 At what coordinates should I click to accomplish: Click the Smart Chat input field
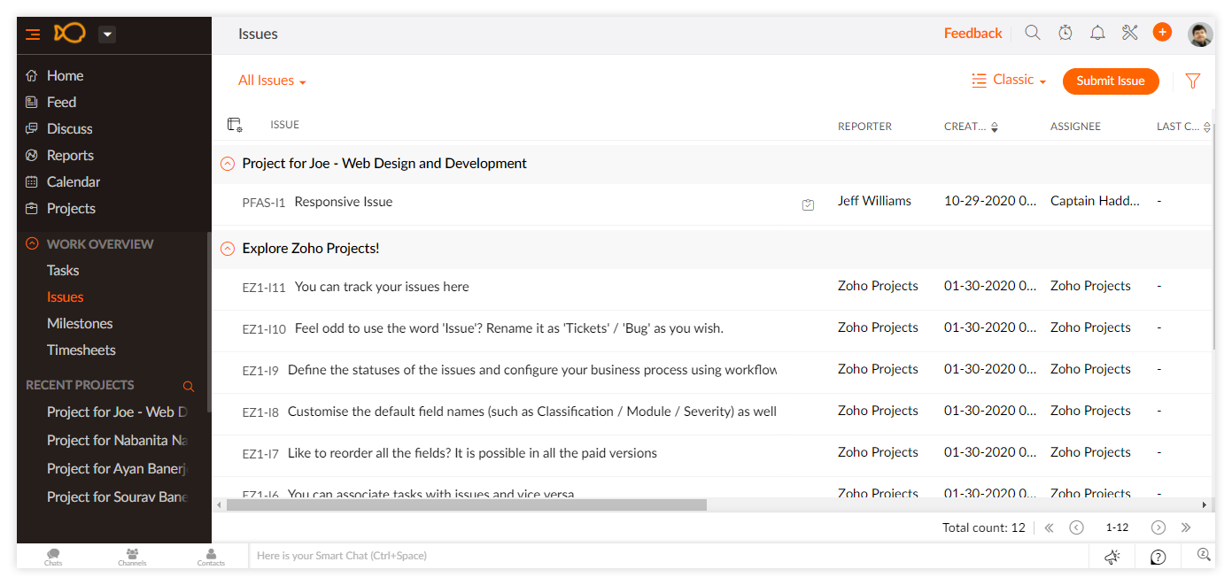tap(668, 556)
